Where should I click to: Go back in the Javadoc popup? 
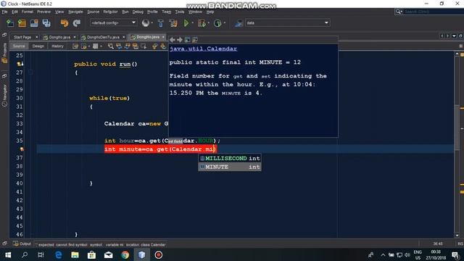173,40
